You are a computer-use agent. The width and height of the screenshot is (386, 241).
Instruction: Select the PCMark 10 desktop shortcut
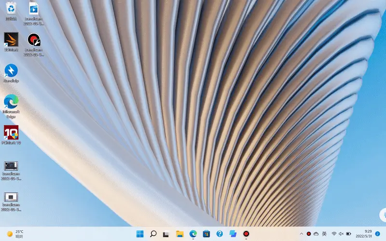11,133
